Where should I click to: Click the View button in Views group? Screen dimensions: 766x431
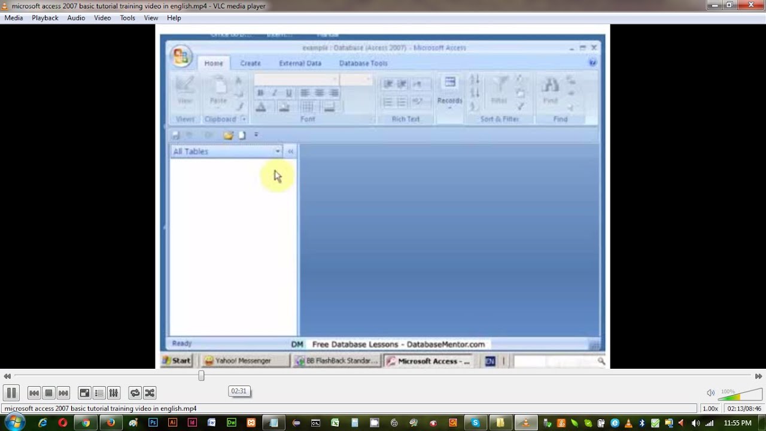coord(185,91)
